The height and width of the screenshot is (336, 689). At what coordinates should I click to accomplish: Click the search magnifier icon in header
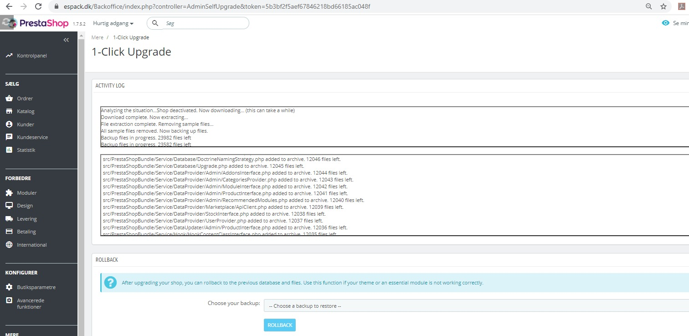pyautogui.click(x=155, y=23)
